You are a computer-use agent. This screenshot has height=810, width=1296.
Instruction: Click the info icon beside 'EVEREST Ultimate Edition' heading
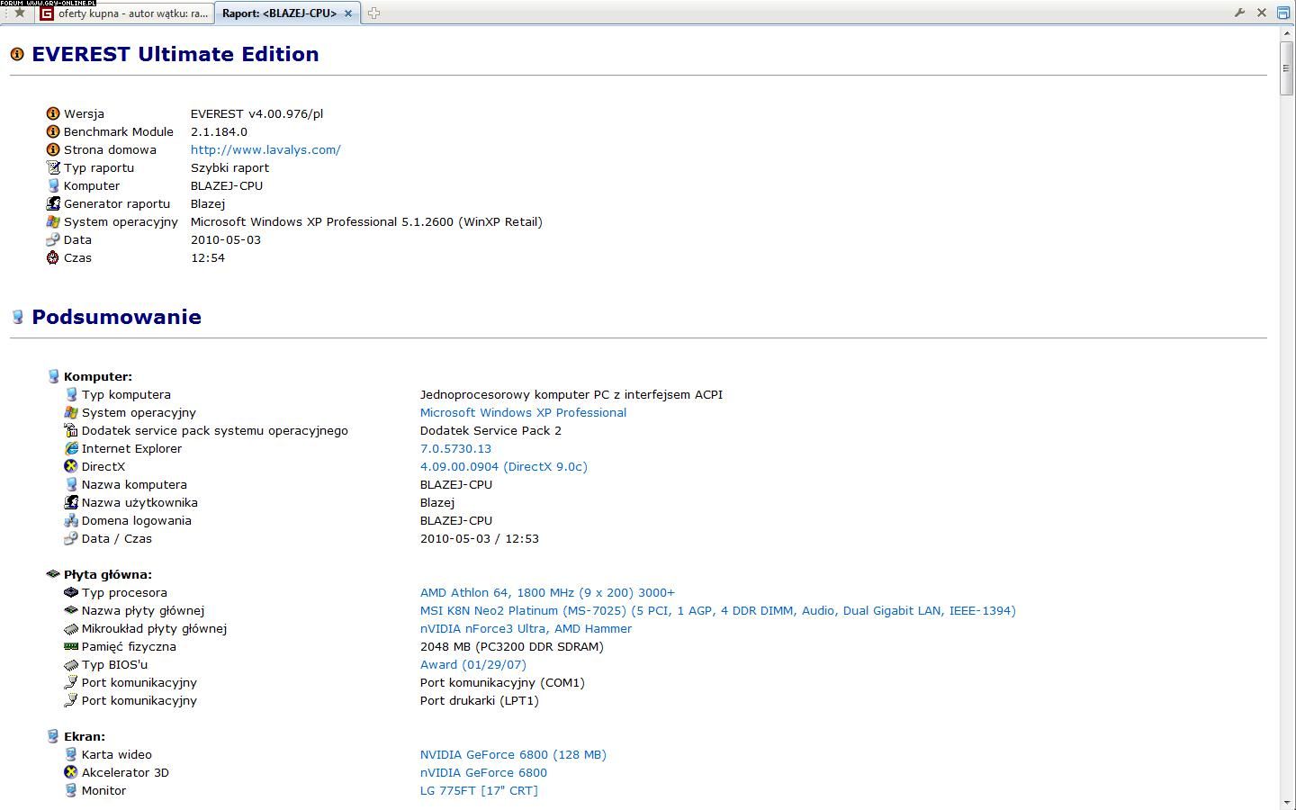coord(17,54)
